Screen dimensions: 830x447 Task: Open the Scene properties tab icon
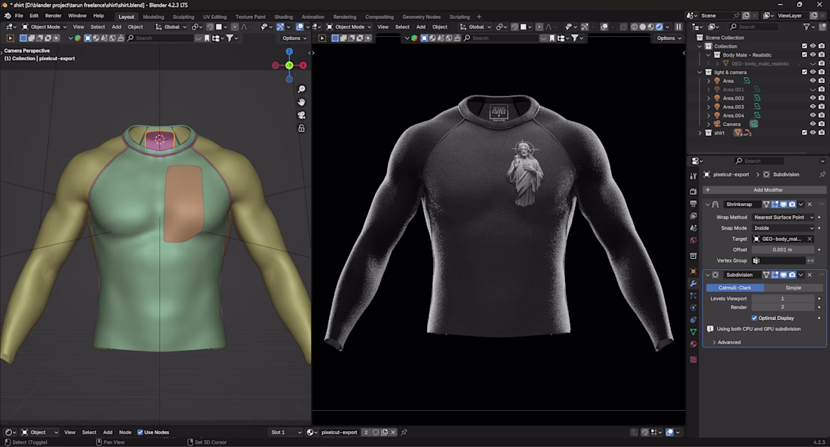[693, 228]
